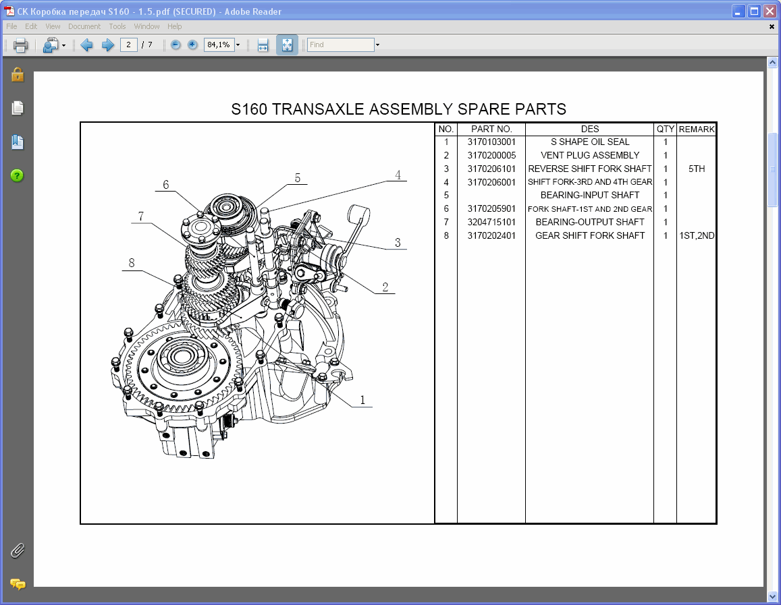Open the Pages panel in the sidebar

tap(16, 108)
